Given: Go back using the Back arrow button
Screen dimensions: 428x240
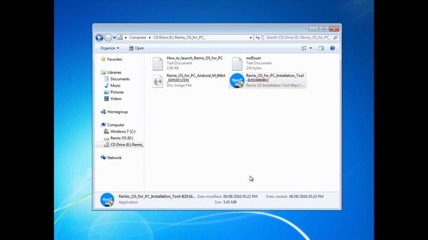Looking at the screenshot, I should [100, 37].
